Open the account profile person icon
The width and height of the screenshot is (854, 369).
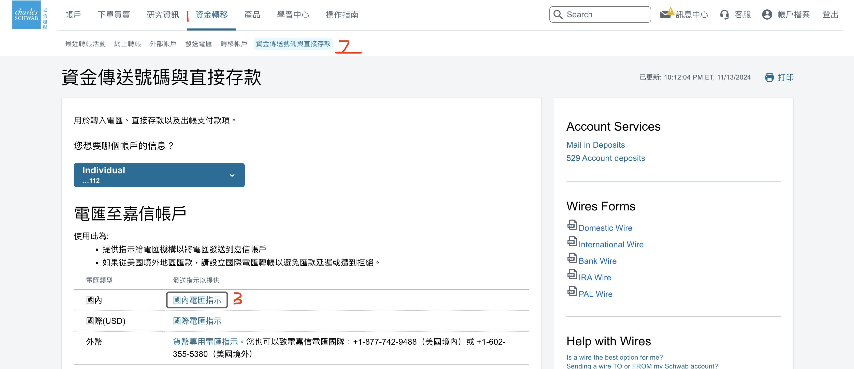click(767, 14)
